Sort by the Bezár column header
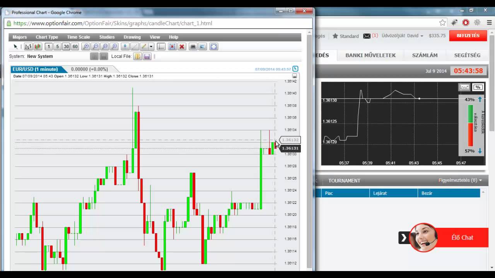495x278 pixels. pyautogui.click(x=449, y=193)
